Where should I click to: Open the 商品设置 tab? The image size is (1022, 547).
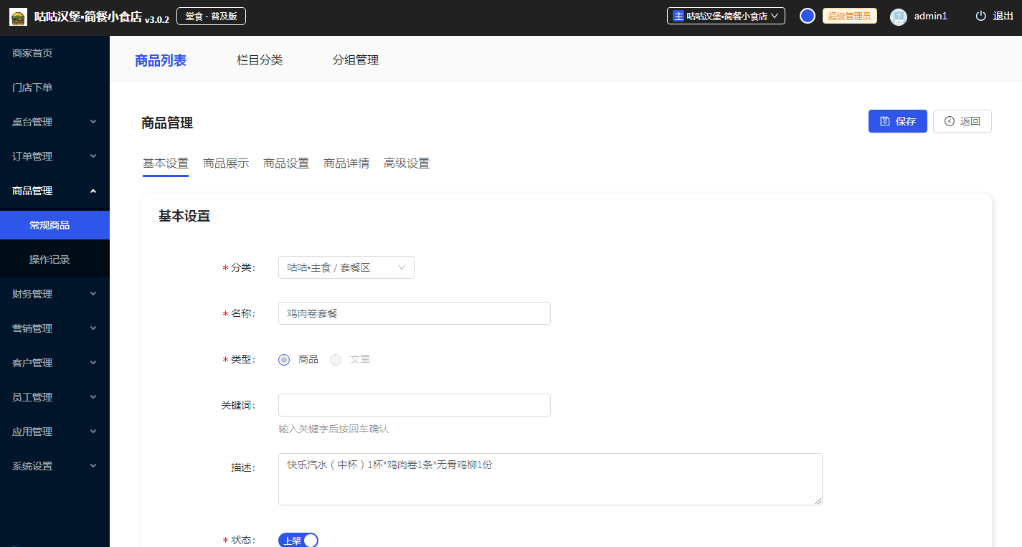click(286, 163)
